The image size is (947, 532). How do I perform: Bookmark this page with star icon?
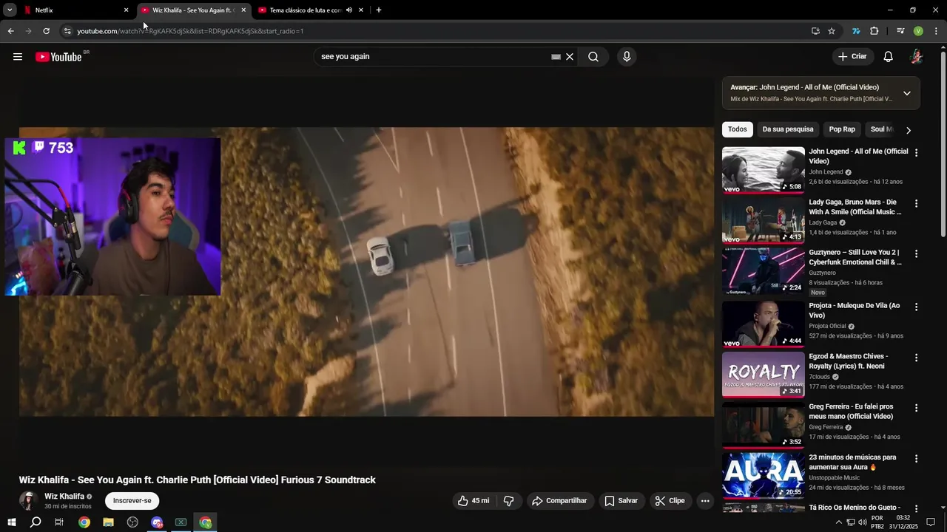832,31
